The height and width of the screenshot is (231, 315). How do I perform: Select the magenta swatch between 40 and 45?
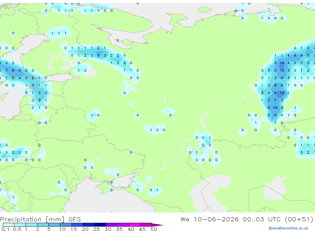coord(135,225)
